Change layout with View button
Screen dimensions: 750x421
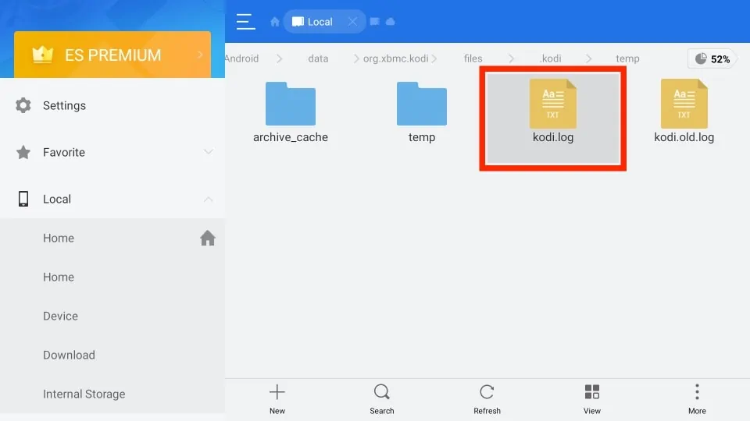[591, 399]
